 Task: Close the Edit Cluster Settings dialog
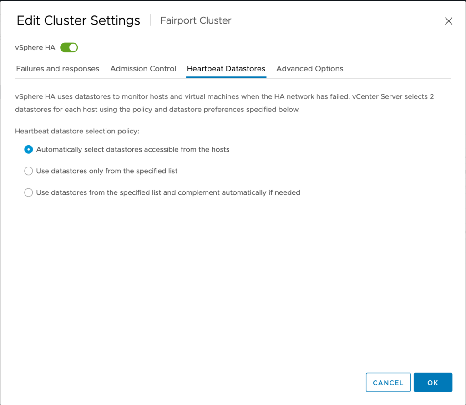pyautogui.click(x=449, y=21)
